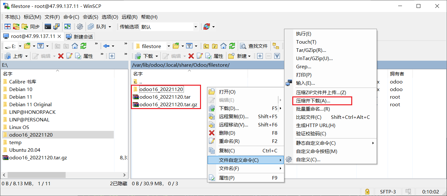Go to remote parent directory icon
The height and width of the screenshot is (196, 447).
click(x=206, y=46)
